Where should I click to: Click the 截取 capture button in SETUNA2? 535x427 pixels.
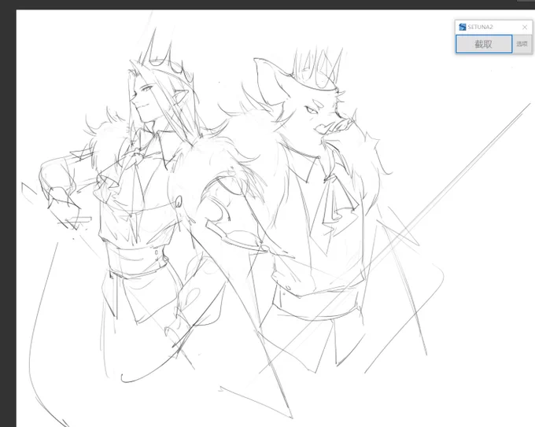tap(484, 44)
